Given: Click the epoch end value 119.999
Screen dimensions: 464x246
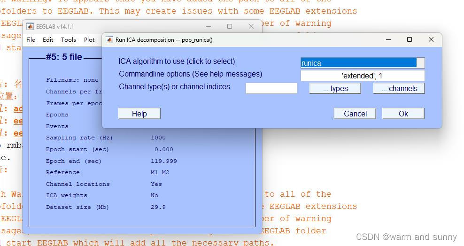Looking at the screenshot, I should tap(163, 161).
